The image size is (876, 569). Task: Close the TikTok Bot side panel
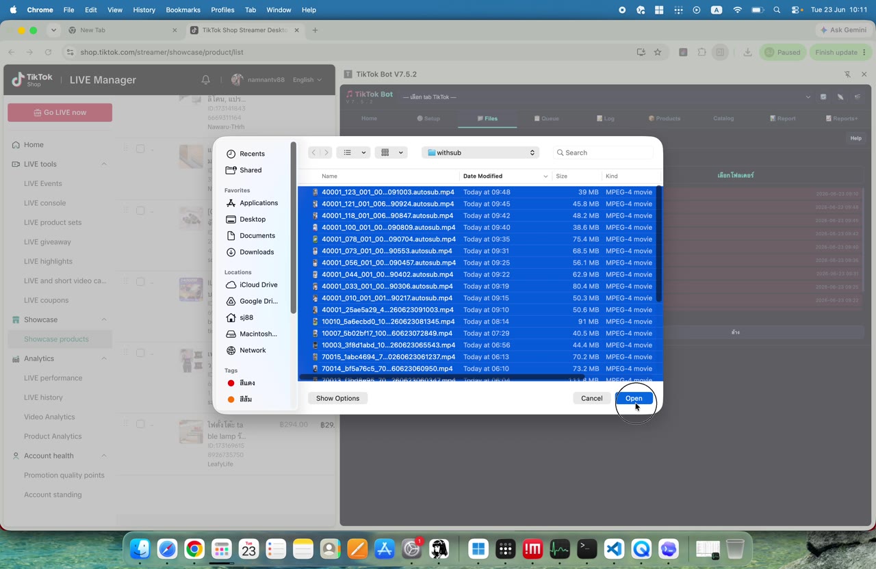tap(864, 74)
